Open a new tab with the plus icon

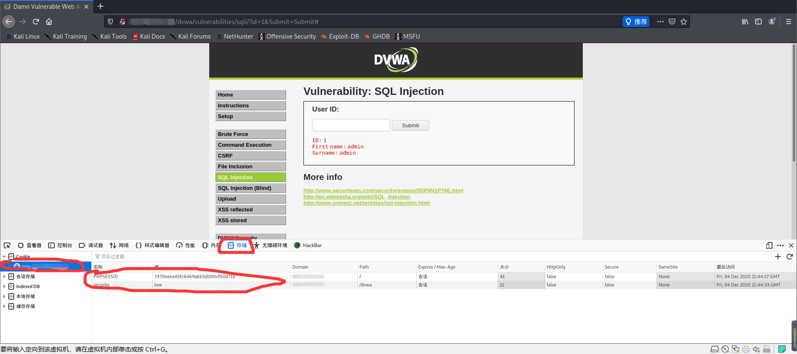[100, 6]
